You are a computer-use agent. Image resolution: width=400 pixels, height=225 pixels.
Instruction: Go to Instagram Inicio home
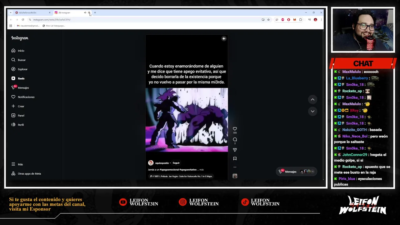pyautogui.click(x=18, y=51)
